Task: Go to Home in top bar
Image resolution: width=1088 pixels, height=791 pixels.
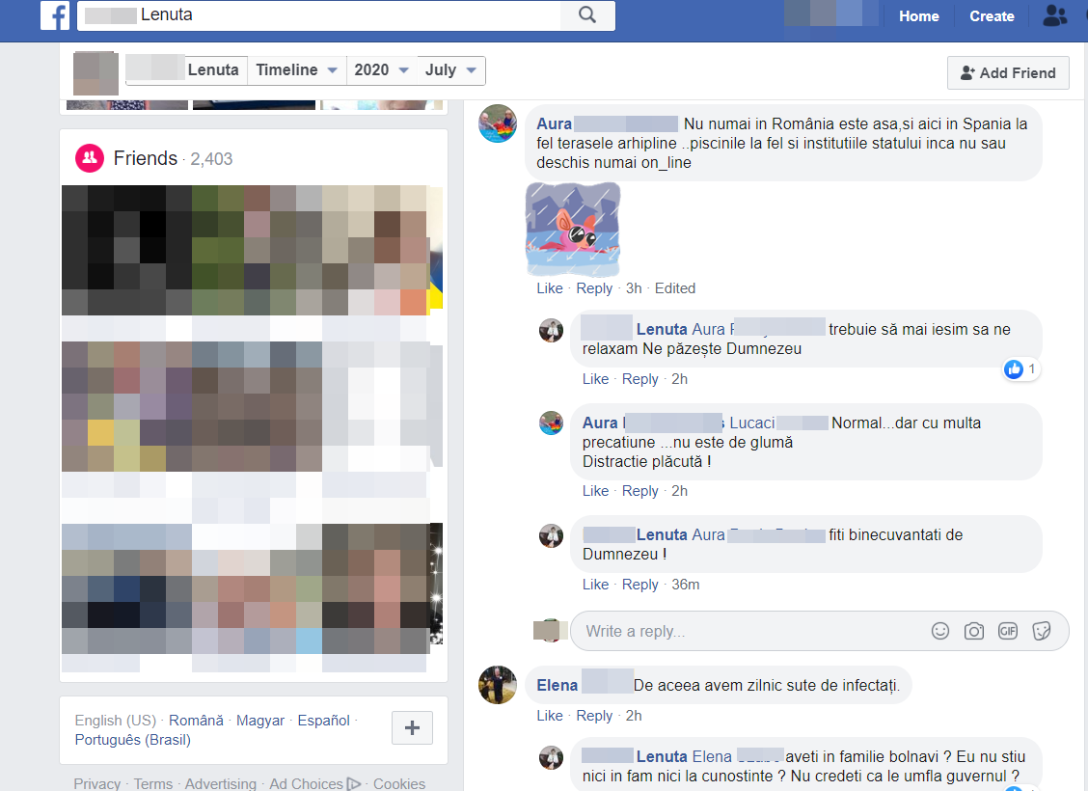Action: coord(918,16)
